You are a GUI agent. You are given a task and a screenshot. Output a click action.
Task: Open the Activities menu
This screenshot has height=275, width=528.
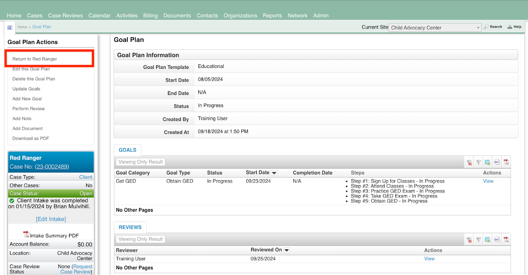127,15
